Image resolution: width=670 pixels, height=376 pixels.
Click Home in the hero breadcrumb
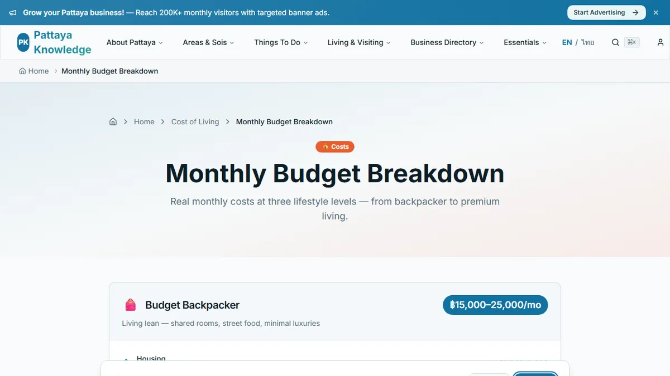[x=144, y=121]
